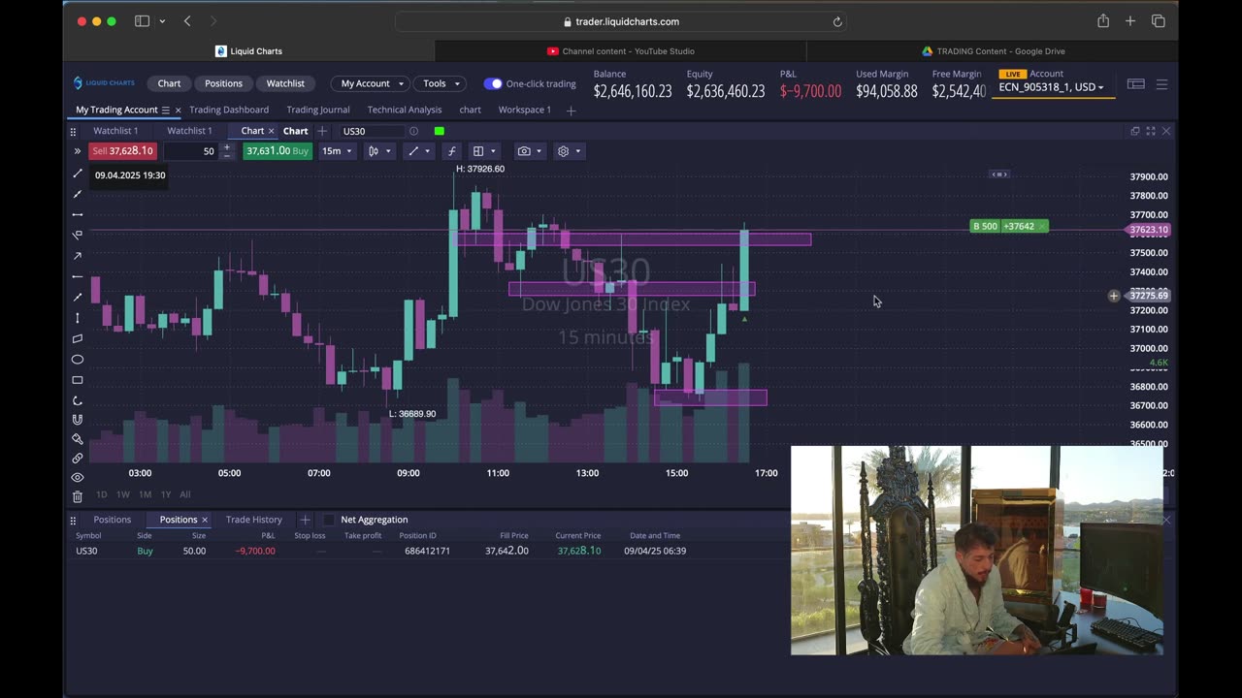Viewport: 1242px width, 698px height.
Task: Switch to the Trading Dashboard workspace tab
Action: pyautogui.click(x=229, y=110)
